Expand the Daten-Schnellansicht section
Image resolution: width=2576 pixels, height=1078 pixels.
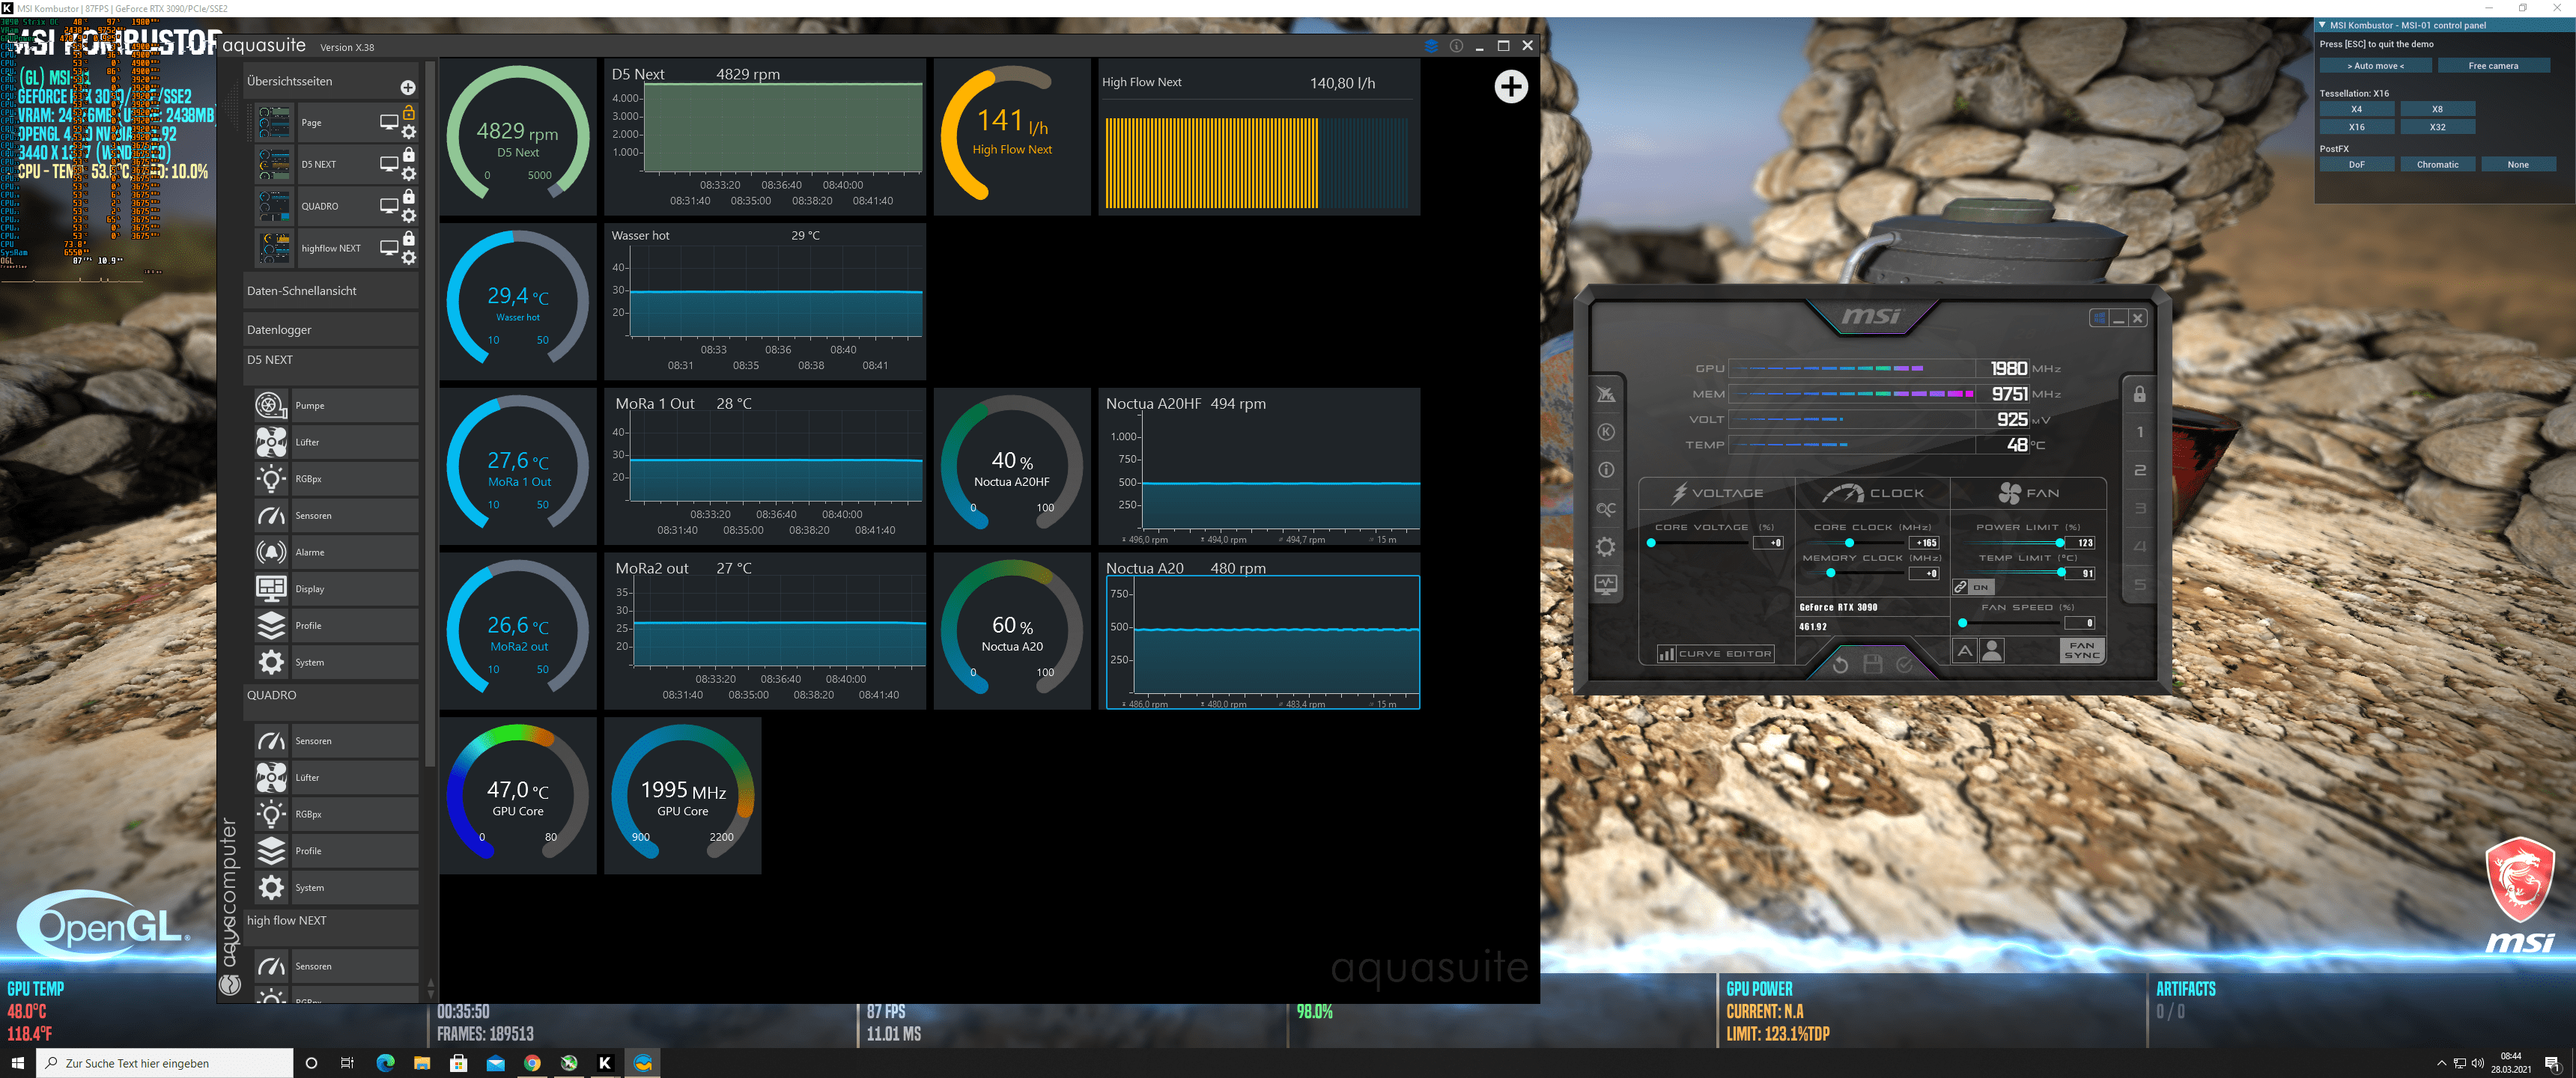(x=331, y=291)
